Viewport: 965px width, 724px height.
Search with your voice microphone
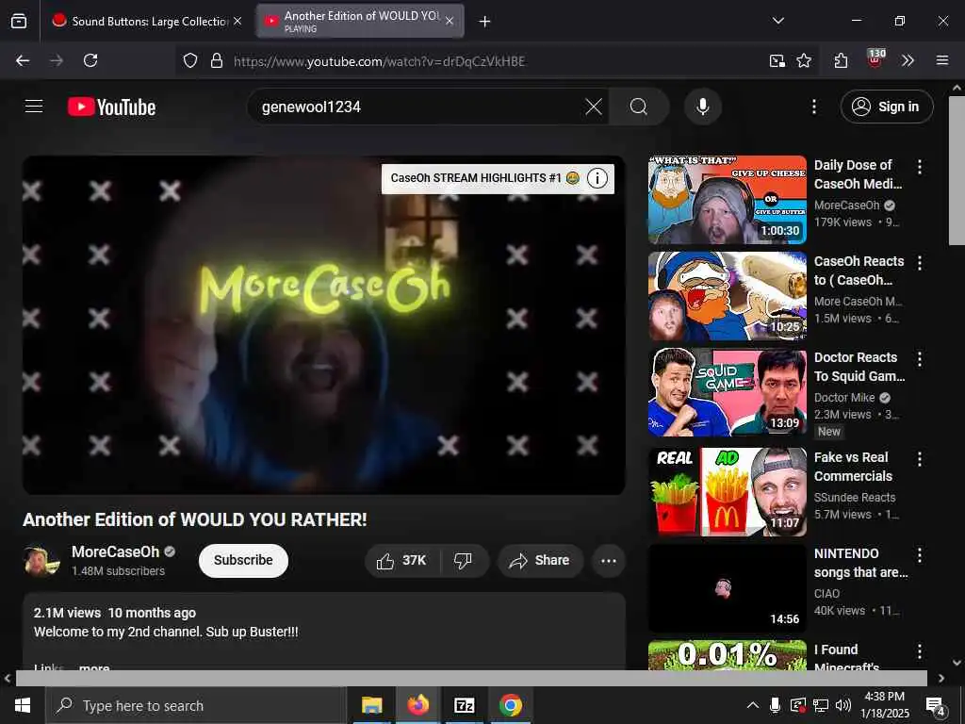(x=702, y=107)
